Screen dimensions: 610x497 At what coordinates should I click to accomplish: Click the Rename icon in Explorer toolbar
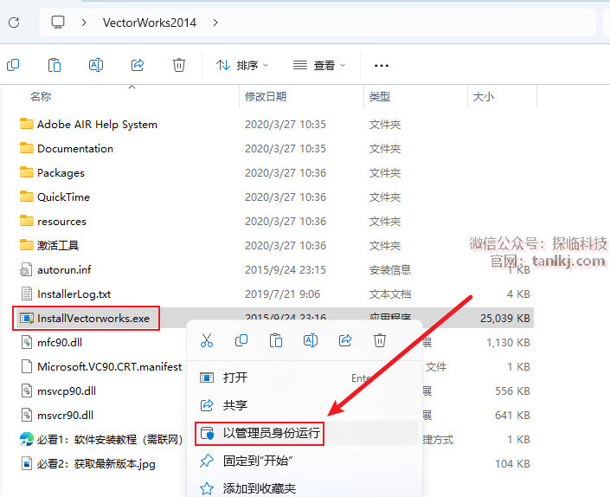point(96,65)
